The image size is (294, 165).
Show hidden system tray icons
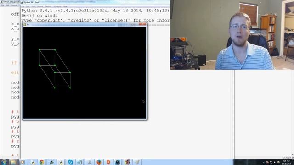pyautogui.click(x=264, y=162)
